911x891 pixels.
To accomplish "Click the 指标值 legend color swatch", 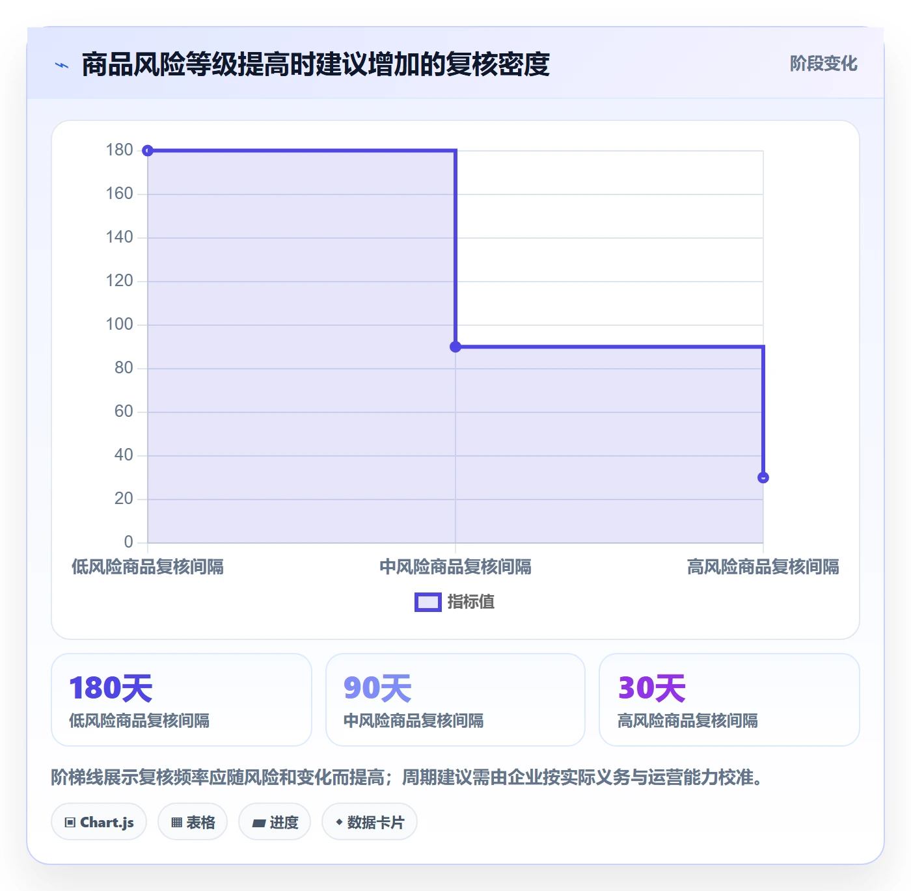I will tap(428, 602).
